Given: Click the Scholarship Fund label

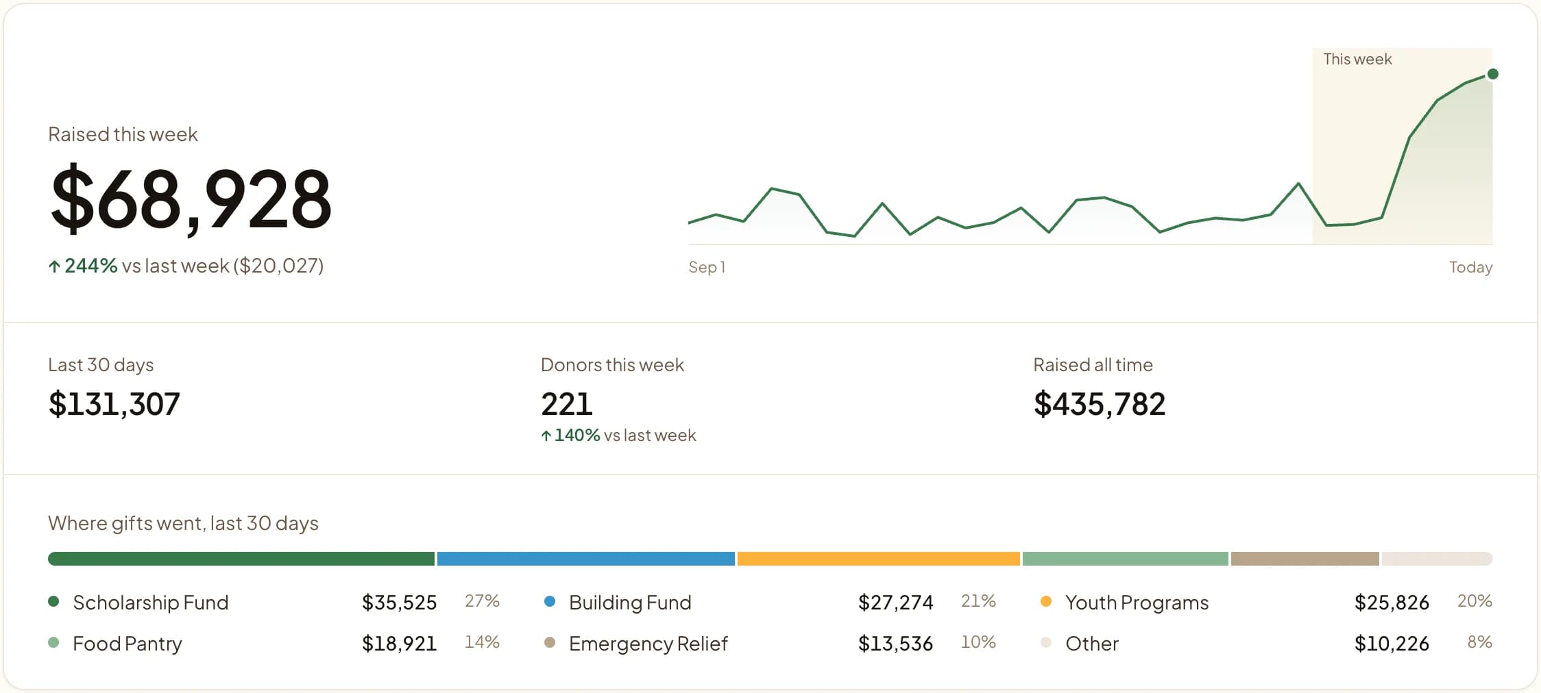Looking at the screenshot, I should (151, 603).
